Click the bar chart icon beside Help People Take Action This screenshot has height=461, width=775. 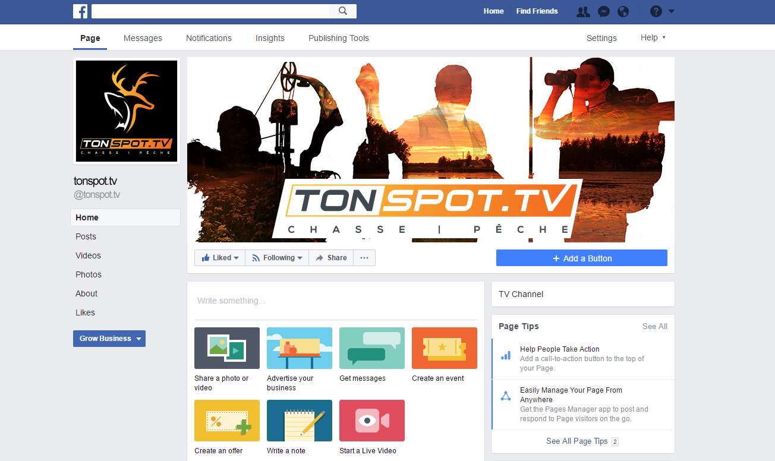pyautogui.click(x=506, y=355)
